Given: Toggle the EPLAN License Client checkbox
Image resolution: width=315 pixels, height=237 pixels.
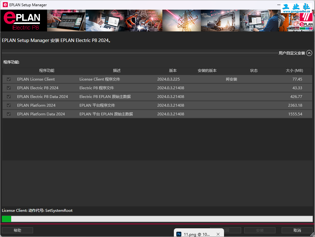Looking at the screenshot, I should (x=9, y=79).
